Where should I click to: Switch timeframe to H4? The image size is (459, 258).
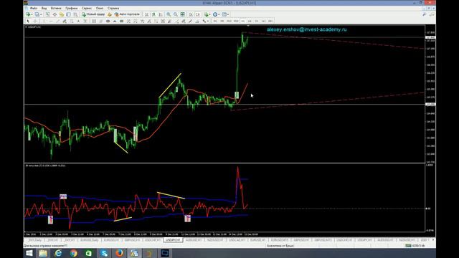[x=250, y=21]
